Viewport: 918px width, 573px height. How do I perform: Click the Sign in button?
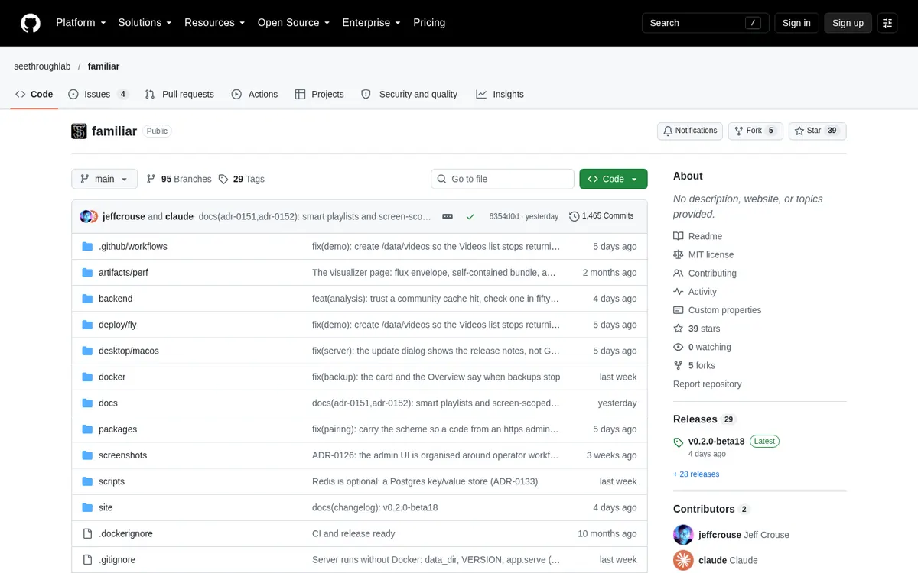coord(796,23)
